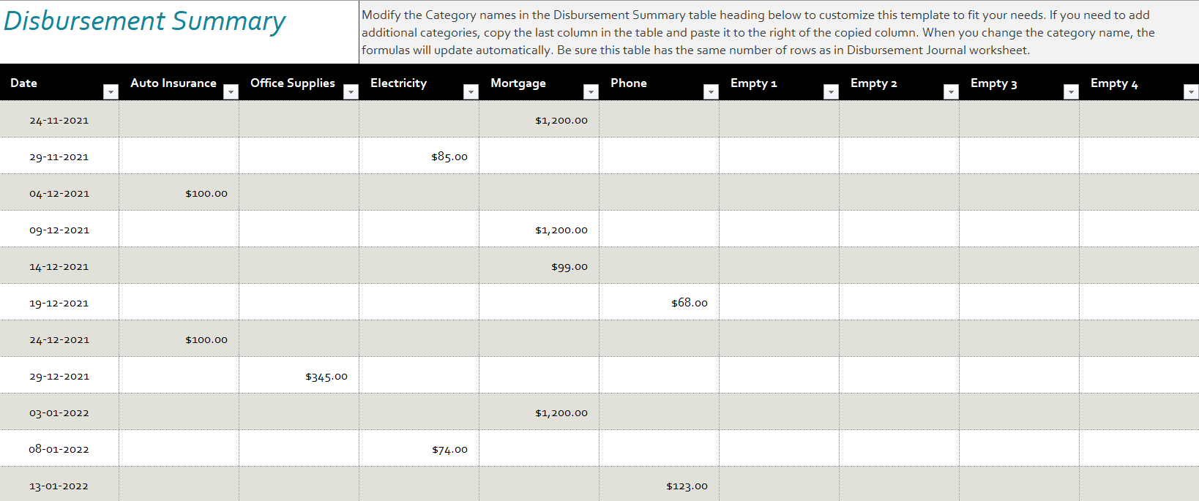The height and width of the screenshot is (501, 1199).
Task: Select the $68.00 Phone cell
Action: tap(660, 302)
